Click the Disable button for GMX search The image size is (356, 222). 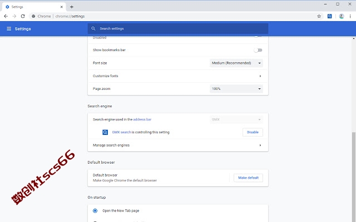[x=253, y=132]
